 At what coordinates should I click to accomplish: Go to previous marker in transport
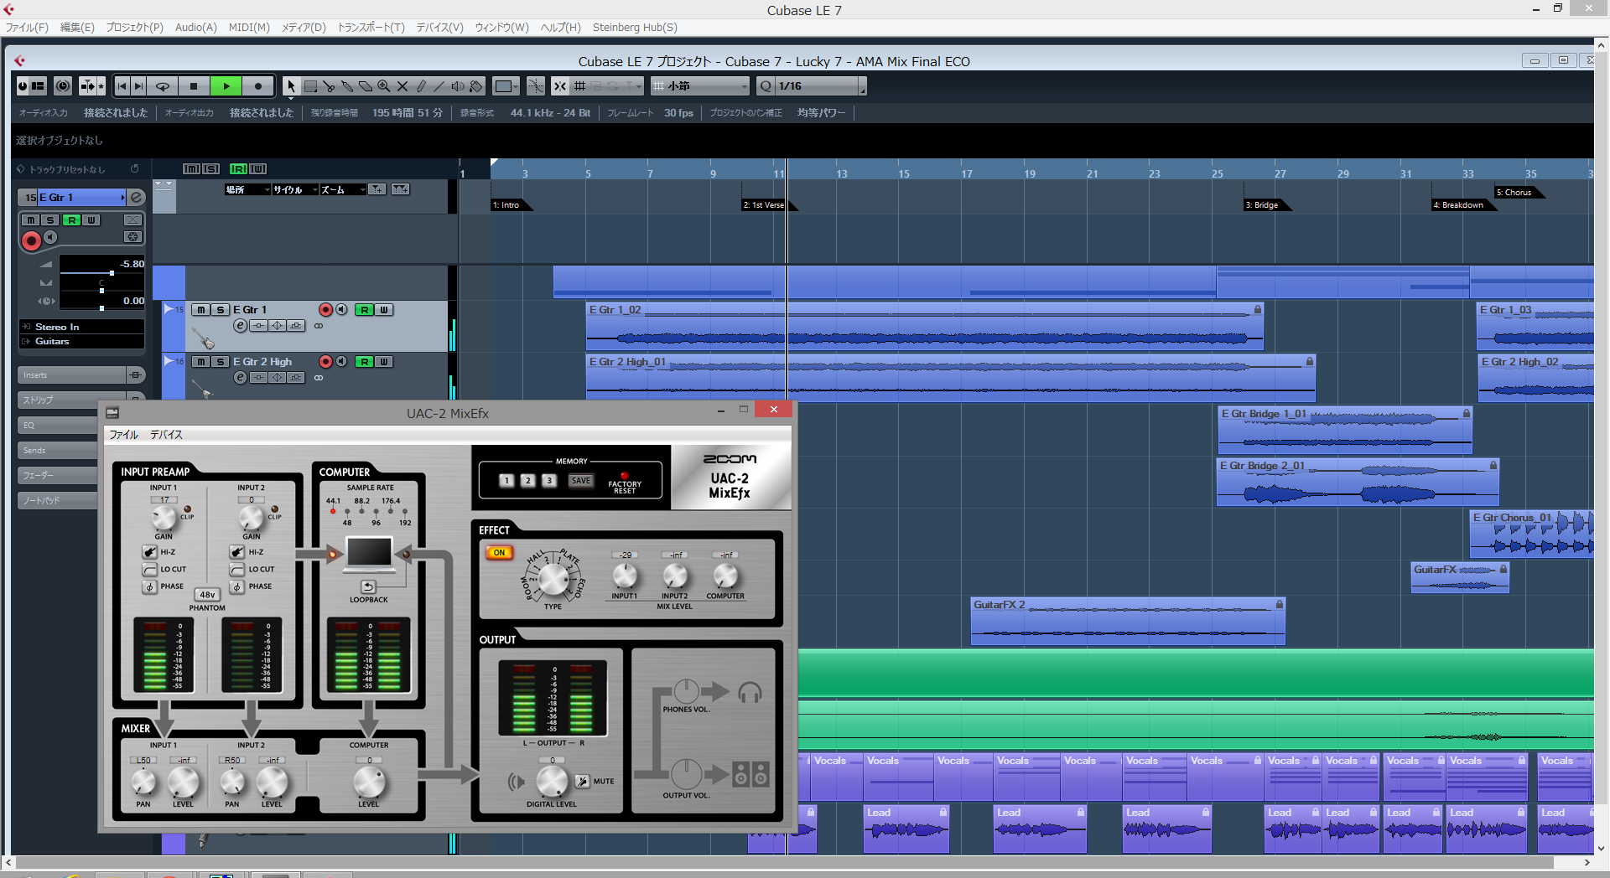(122, 86)
